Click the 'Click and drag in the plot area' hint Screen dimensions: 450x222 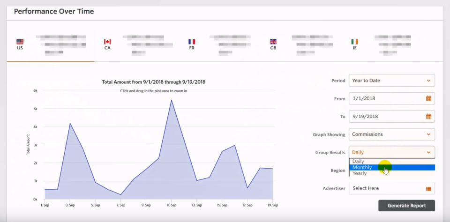(154, 91)
